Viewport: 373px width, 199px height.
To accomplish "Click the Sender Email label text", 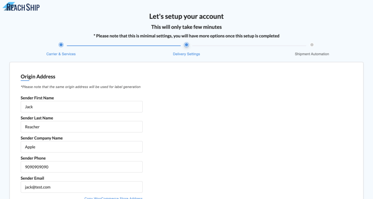I will 32,178.
